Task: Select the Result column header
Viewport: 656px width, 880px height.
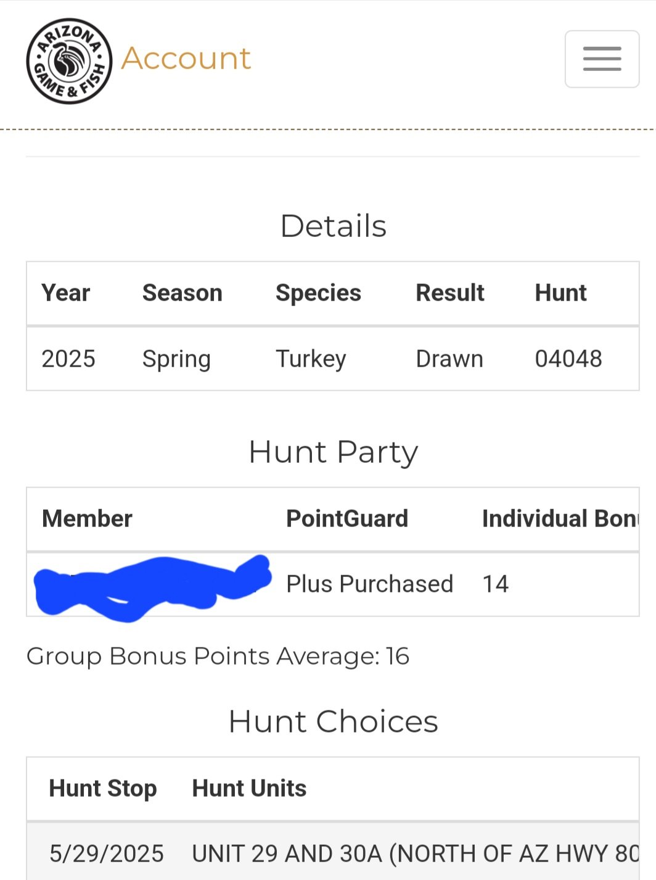Action: [x=450, y=293]
